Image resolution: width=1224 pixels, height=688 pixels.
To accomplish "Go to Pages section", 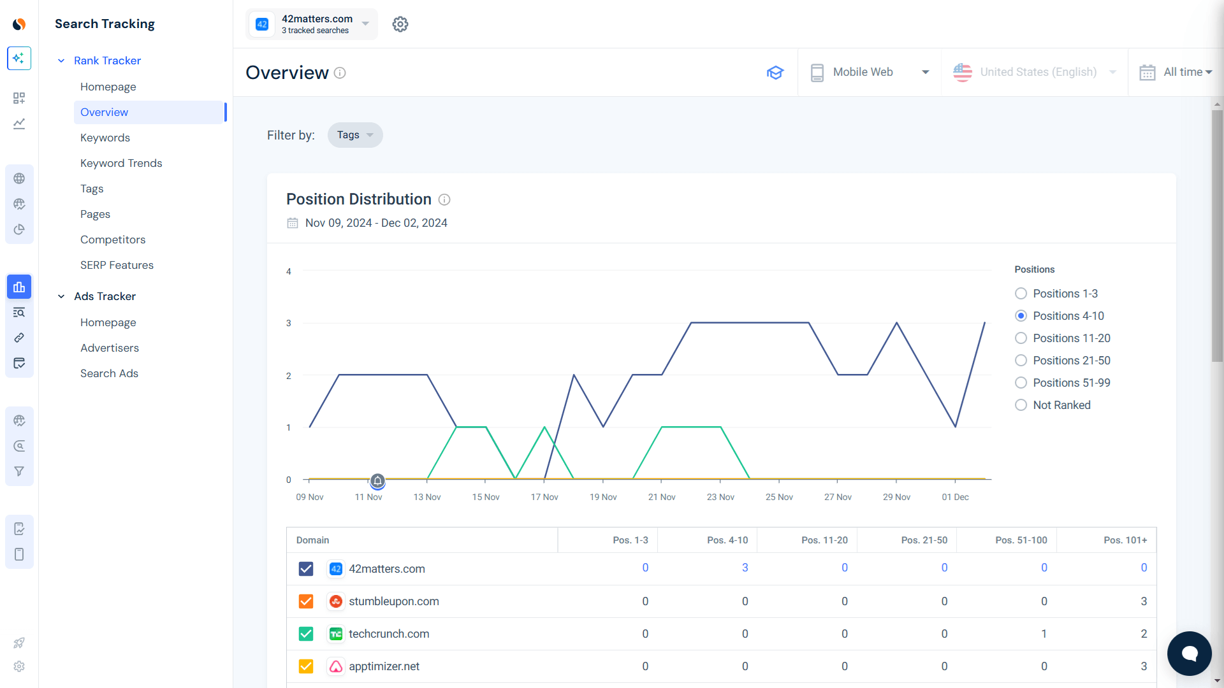I will pos(95,214).
